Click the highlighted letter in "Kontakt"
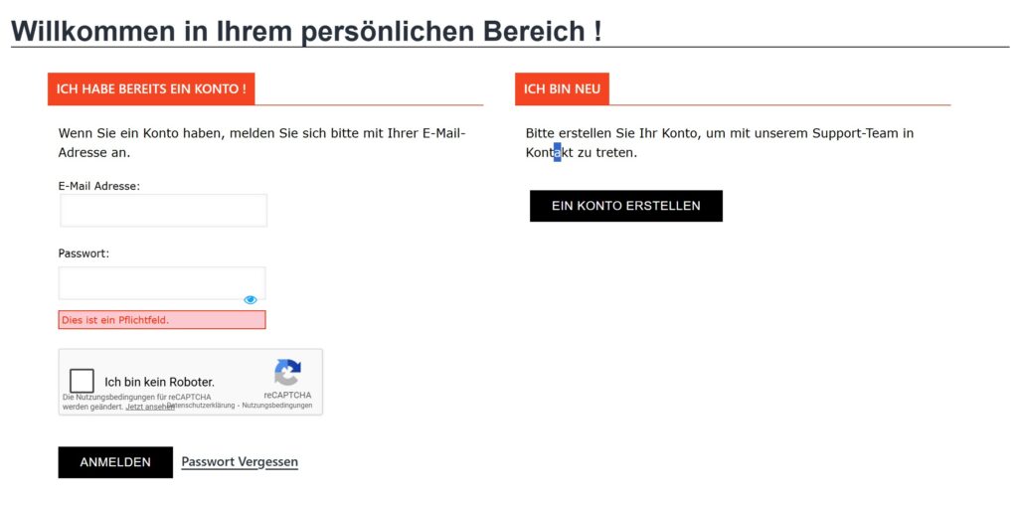 [558, 153]
